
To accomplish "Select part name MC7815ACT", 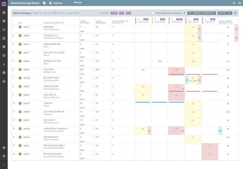I will 49,120.
